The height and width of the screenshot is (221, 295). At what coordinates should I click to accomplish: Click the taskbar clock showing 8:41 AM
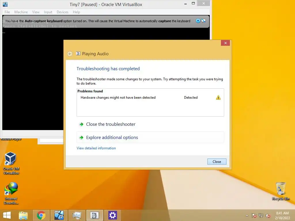click(x=282, y=216)
